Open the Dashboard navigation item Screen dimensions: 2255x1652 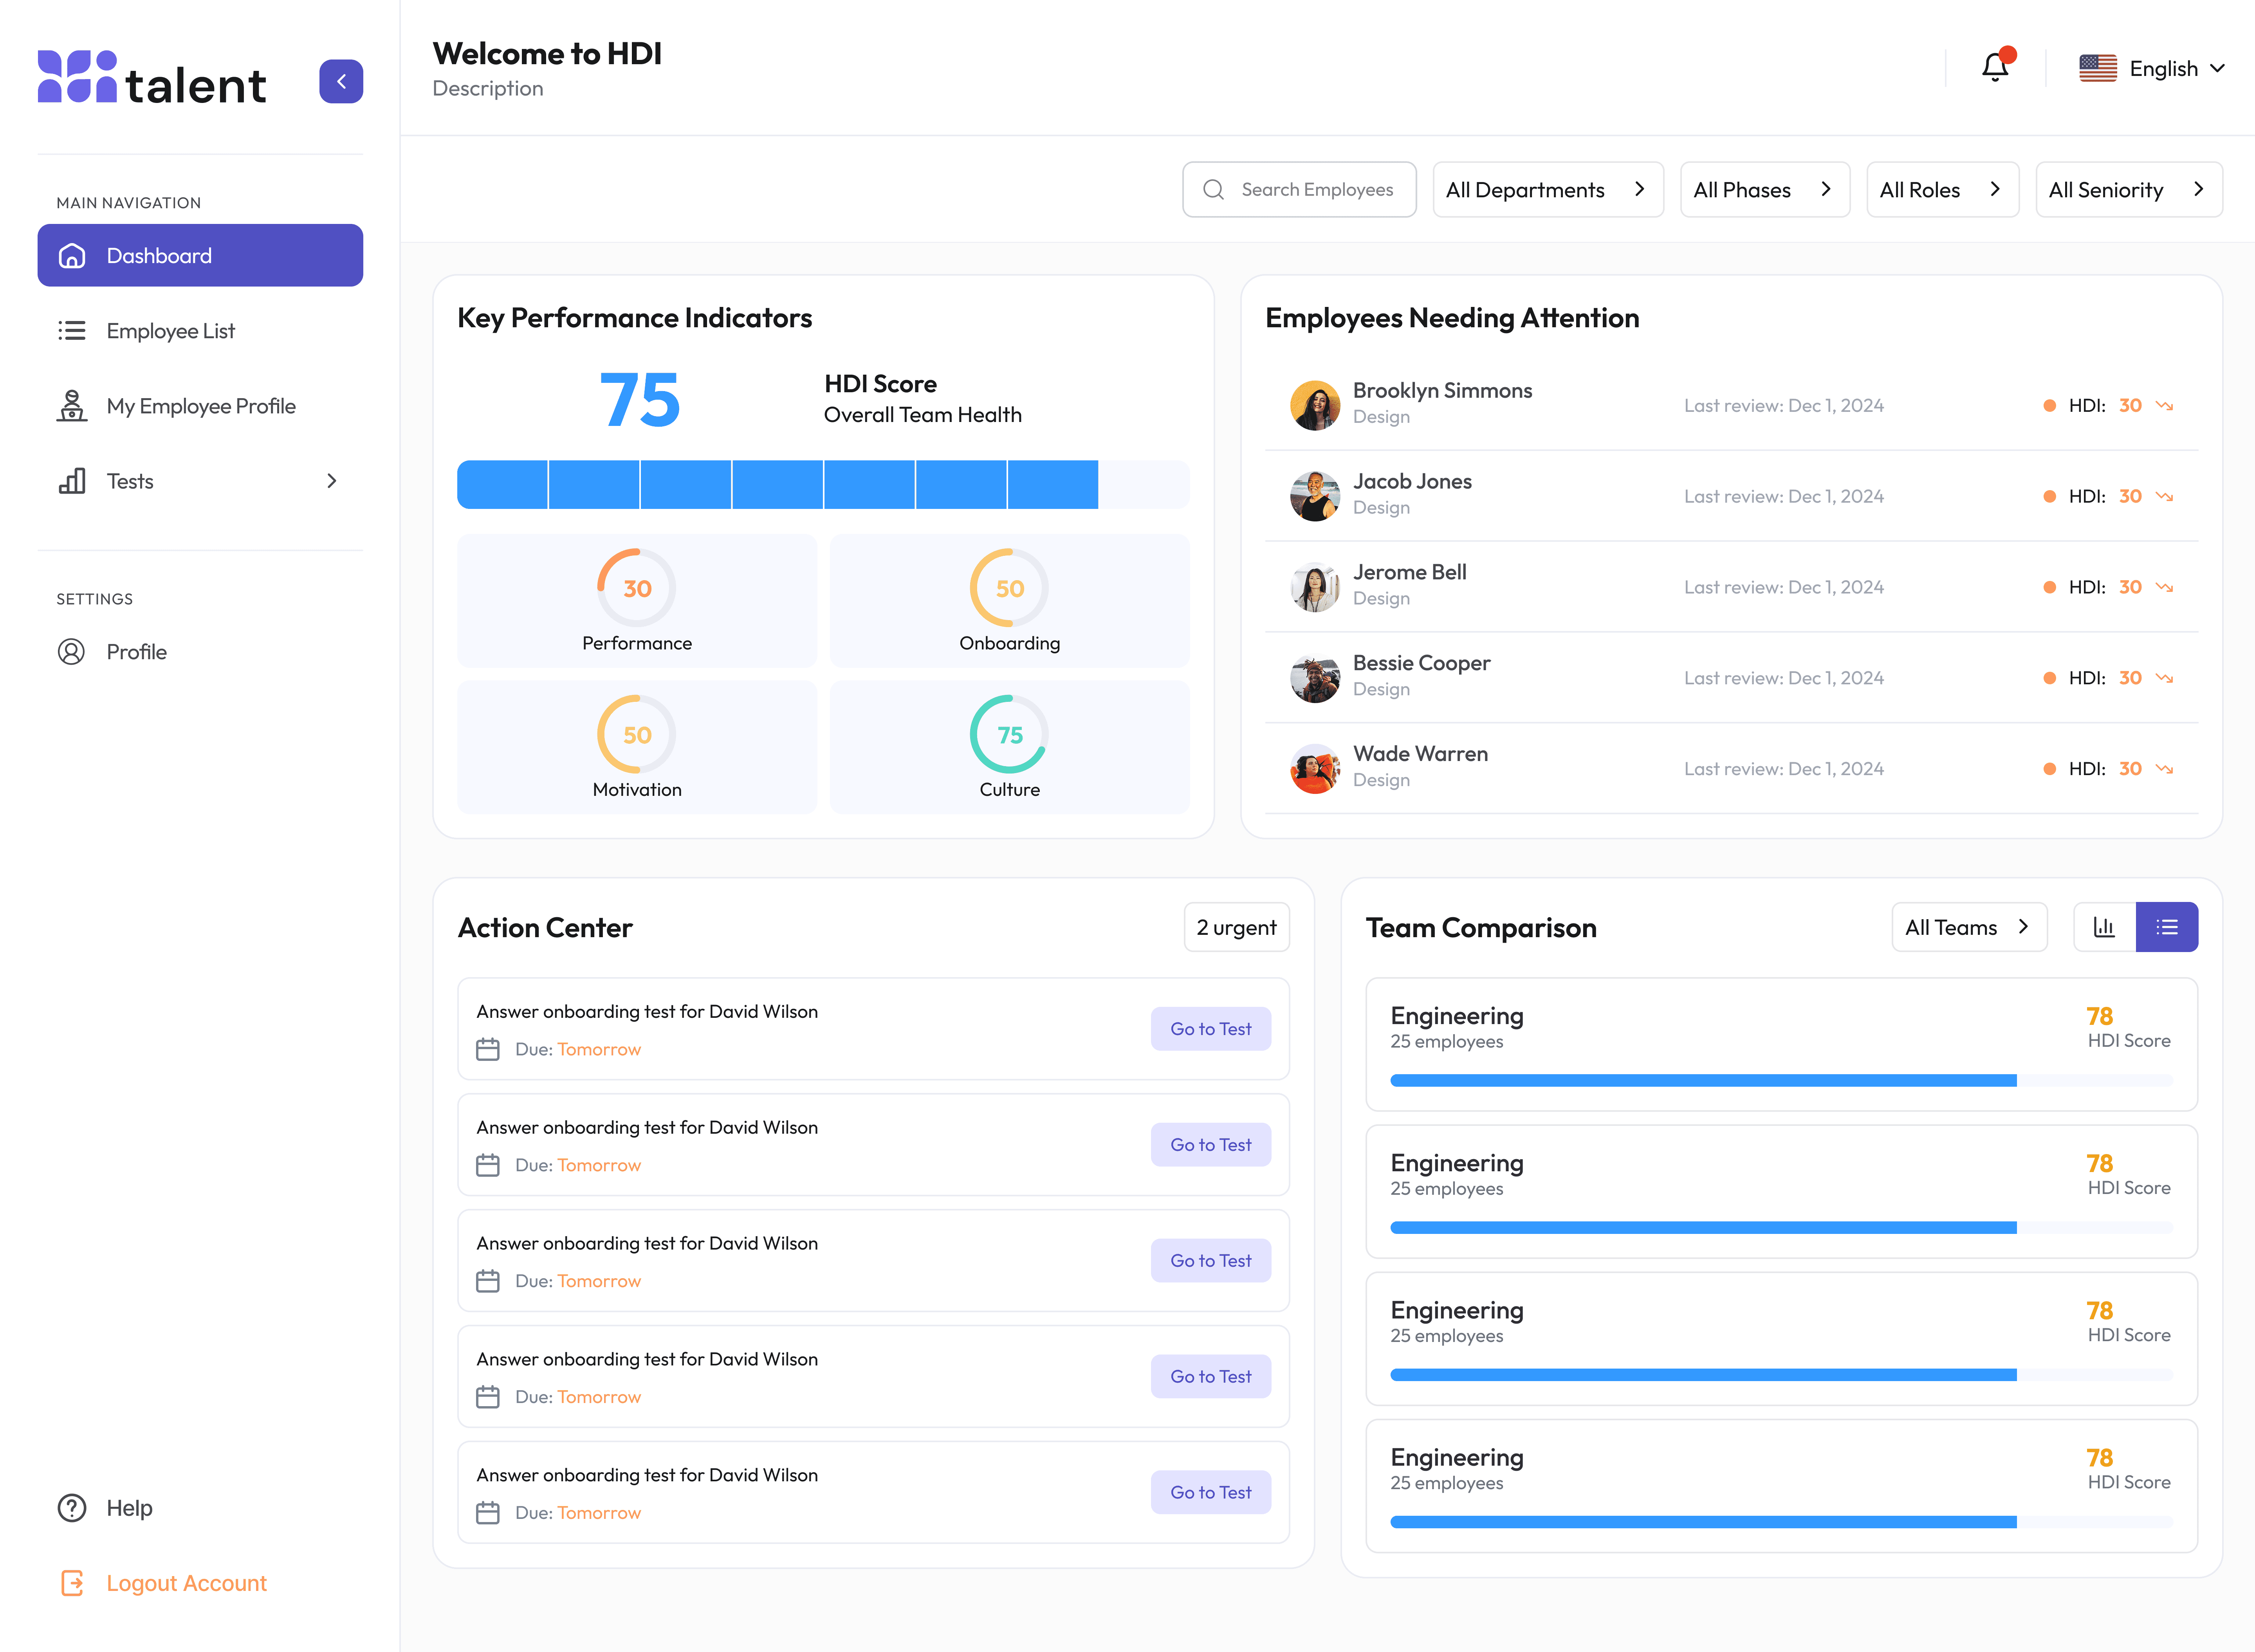pos(200,256)
